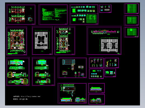The image size is (145, 108).
Task: Open the cyan window details sheet
Action: click(x=96, y=74)
